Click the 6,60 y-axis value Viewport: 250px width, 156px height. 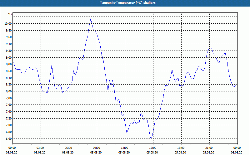(x=9, y=139)
